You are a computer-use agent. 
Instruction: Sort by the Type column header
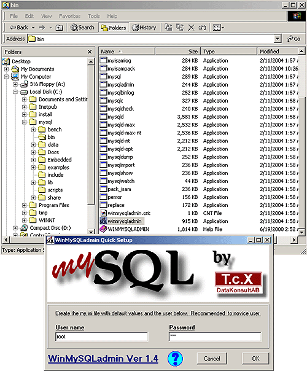[x=228, y=52]
